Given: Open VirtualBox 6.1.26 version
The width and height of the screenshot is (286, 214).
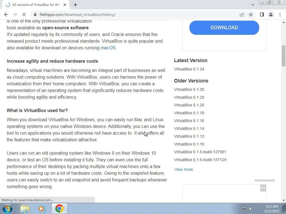Looking at the screenshot, I should pos(189,105).
